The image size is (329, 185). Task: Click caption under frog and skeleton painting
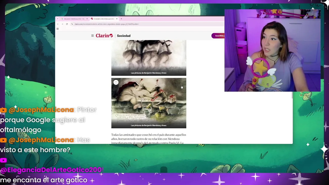pos(149,125)
